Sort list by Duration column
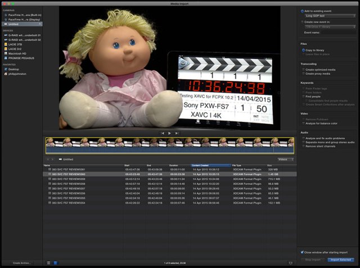The height and width of the screenshot is (268, 360). tap(179, 165)
